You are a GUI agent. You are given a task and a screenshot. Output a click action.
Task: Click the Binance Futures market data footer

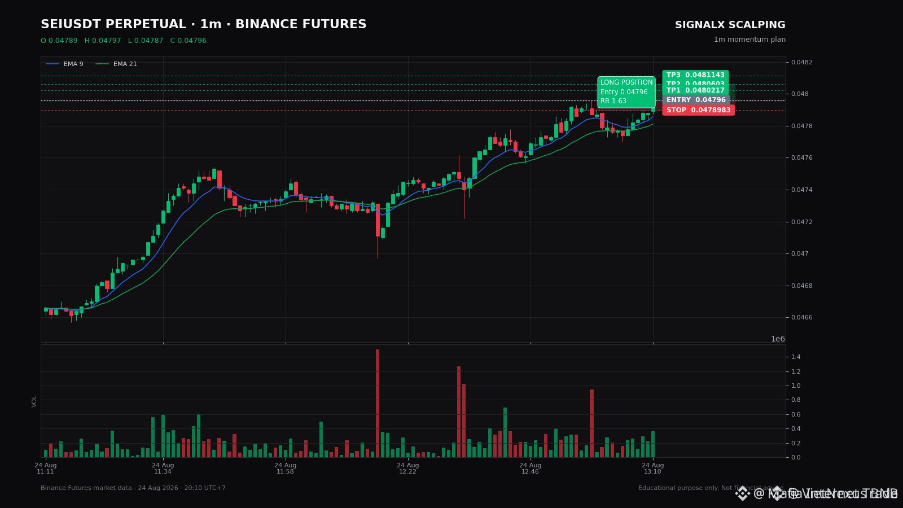tap(133, 488)
